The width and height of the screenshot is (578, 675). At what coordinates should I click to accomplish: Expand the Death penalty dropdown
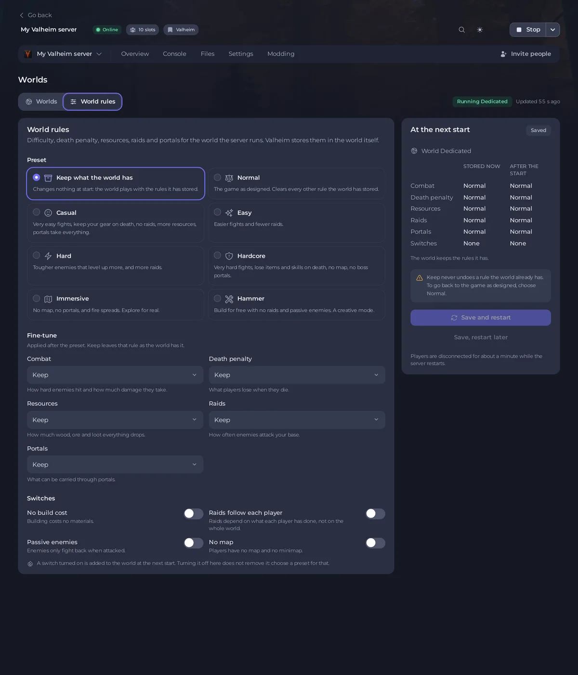297,375
